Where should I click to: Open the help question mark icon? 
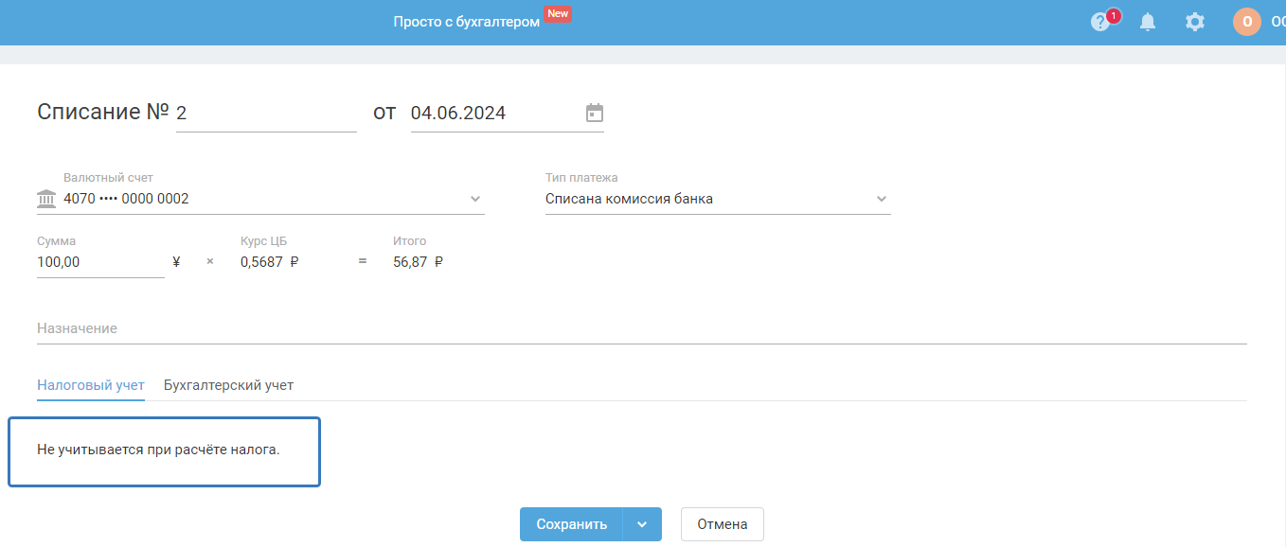tap(1099, 22)
